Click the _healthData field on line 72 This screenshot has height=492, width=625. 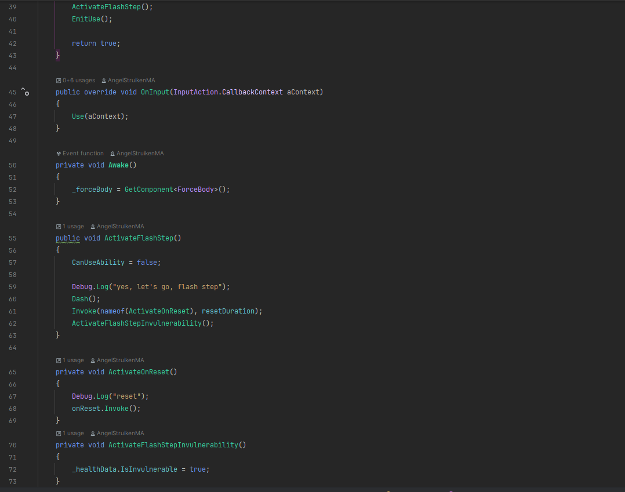(94, 469)
